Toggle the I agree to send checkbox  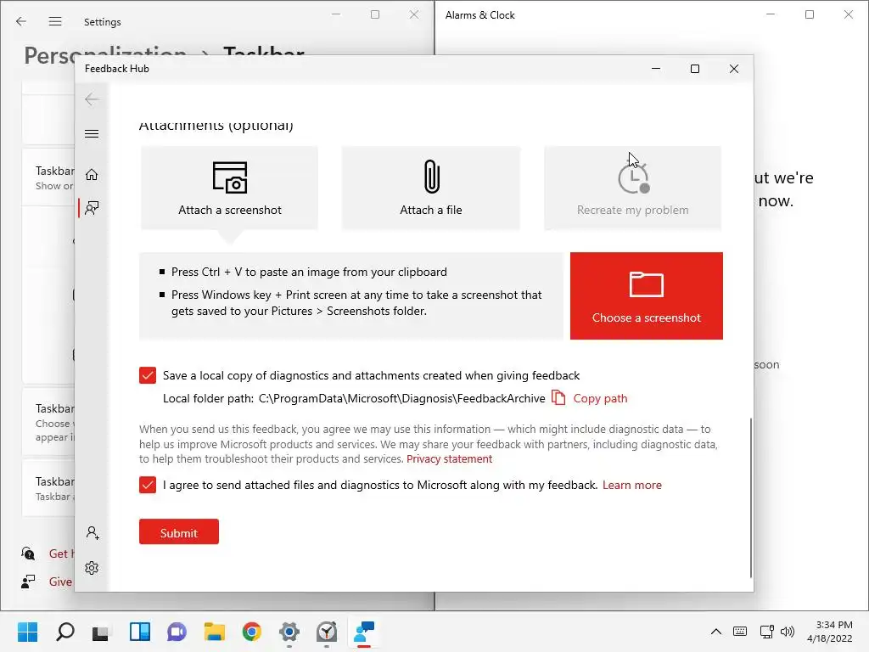pos(148,485)
